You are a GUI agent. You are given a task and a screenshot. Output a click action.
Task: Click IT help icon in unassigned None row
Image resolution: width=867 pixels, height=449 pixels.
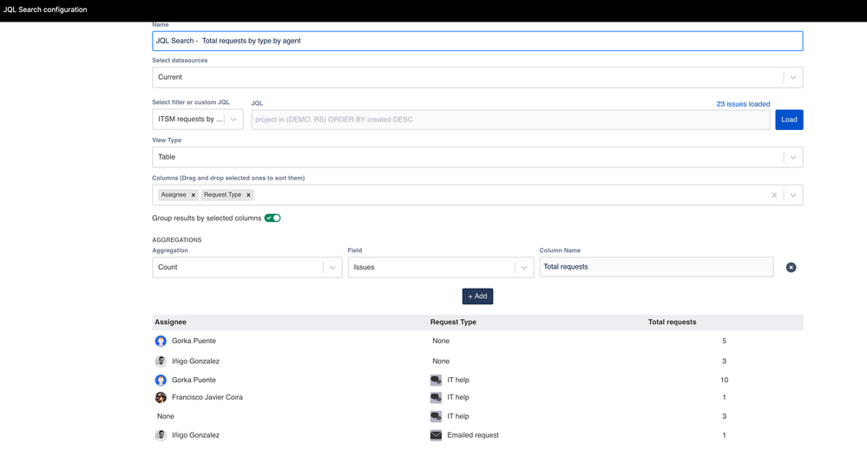(436, 416)
